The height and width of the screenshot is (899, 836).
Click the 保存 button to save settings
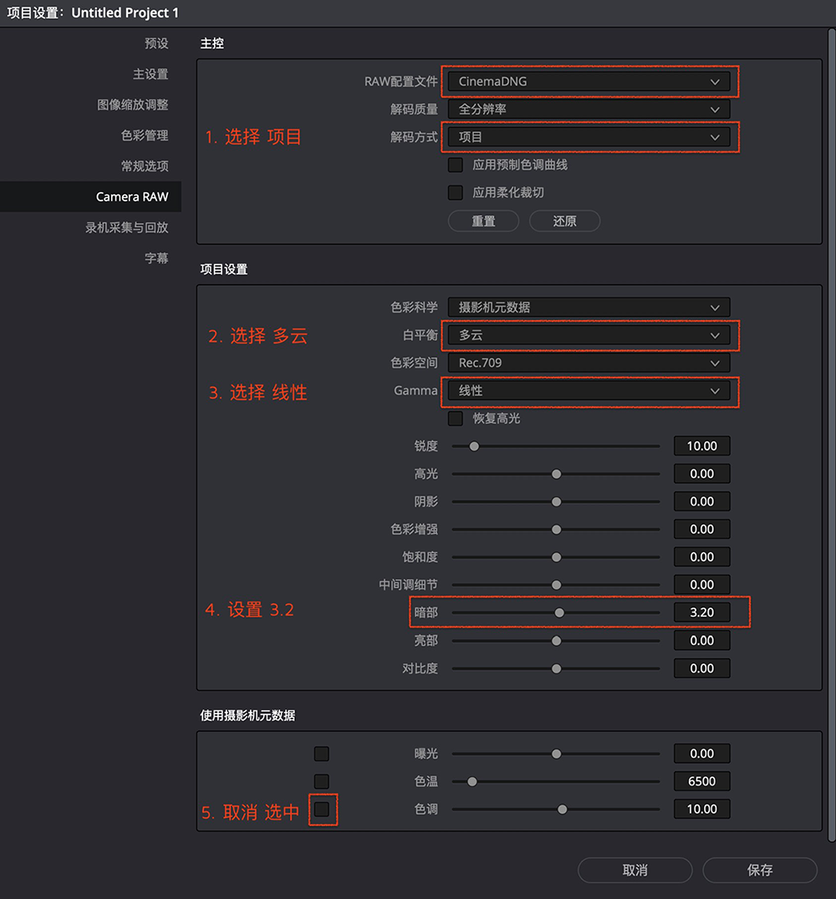[760, 870]
